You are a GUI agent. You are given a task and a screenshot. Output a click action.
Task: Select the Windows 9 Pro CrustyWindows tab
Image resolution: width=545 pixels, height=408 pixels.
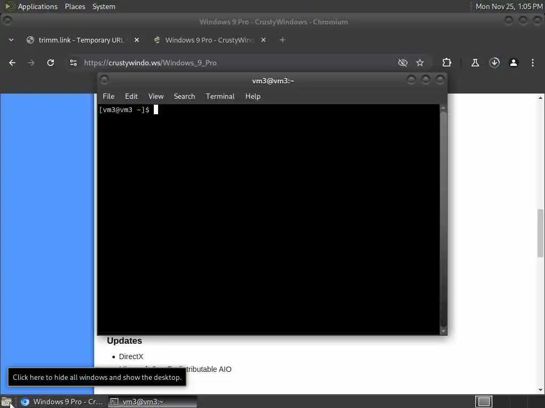(210, 40)
